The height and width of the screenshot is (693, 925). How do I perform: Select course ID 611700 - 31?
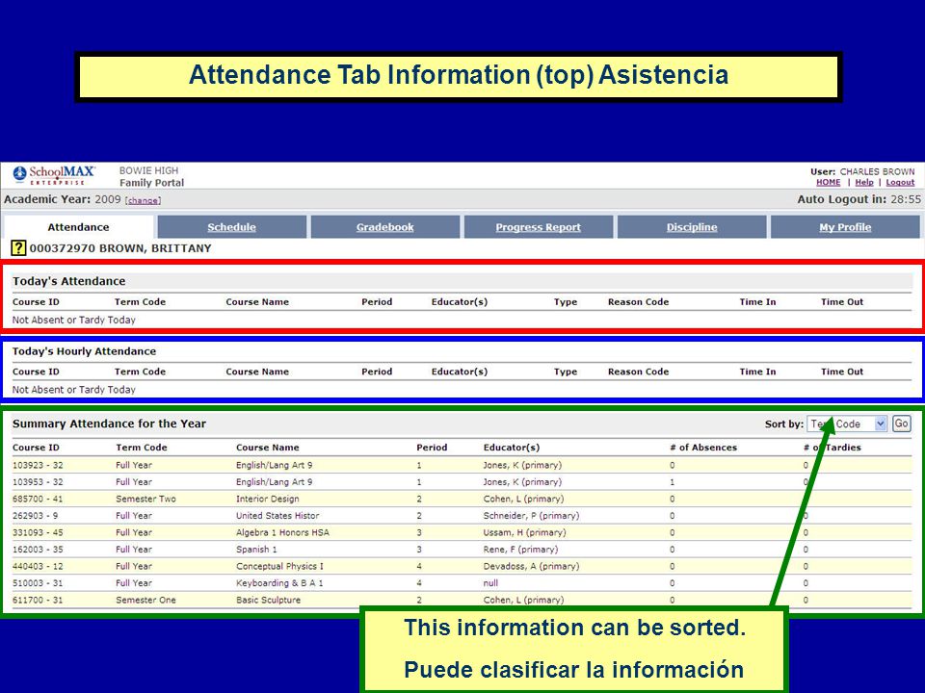(x=38, y=600)
